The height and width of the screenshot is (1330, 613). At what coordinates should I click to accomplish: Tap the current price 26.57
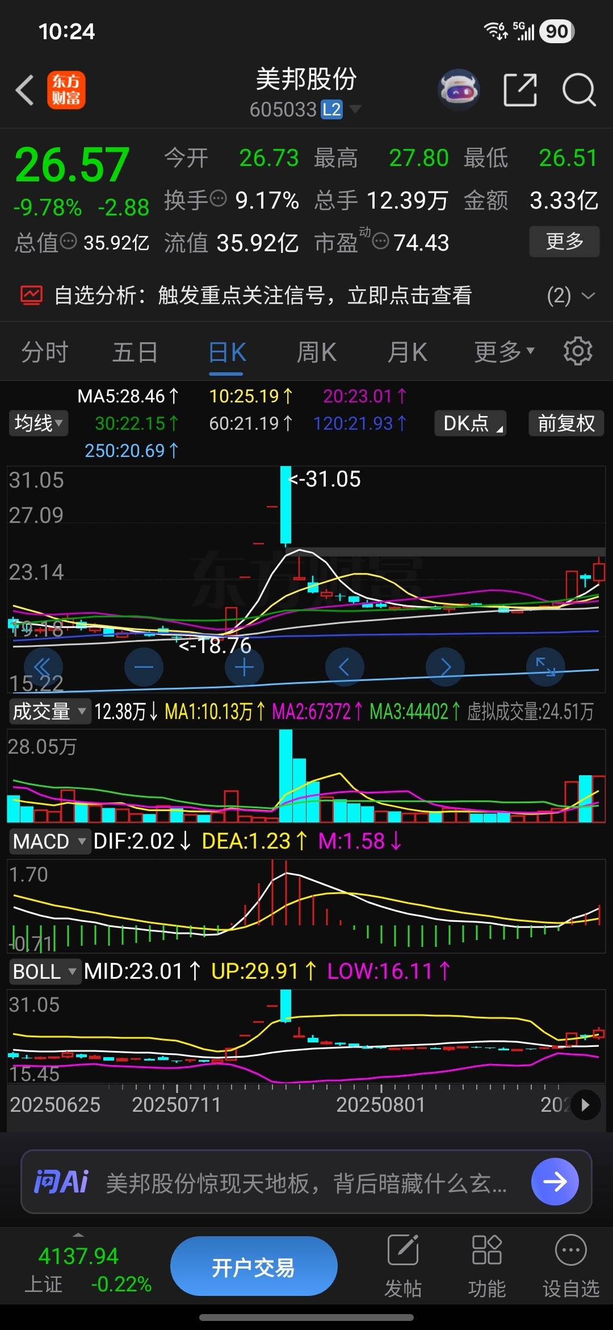[x=72, y=165]
